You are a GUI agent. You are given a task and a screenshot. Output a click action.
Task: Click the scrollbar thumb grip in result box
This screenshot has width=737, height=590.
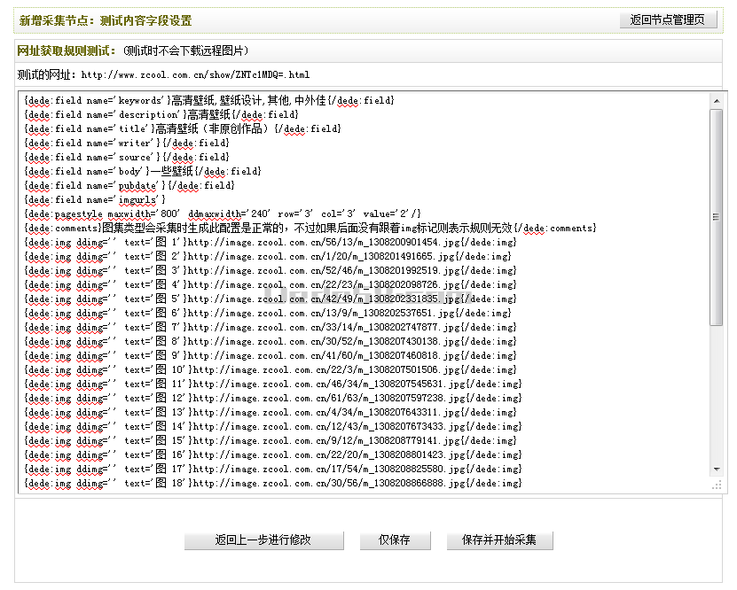pos(716,217)
